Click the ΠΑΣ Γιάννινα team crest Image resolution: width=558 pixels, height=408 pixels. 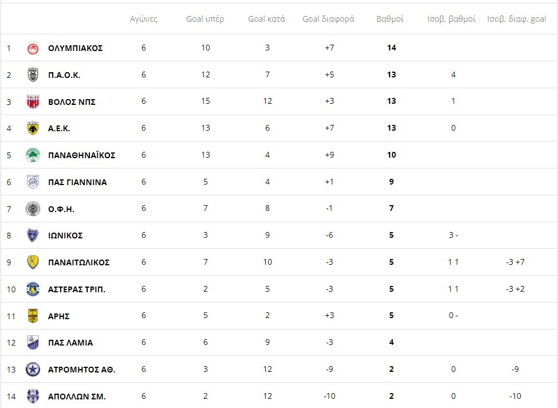point(33,182)
